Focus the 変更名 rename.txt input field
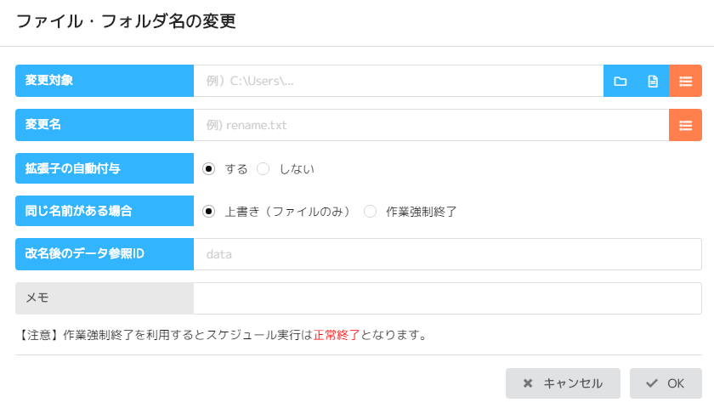Viewport: 714px width, 414px height. click(x=430, y=125)
